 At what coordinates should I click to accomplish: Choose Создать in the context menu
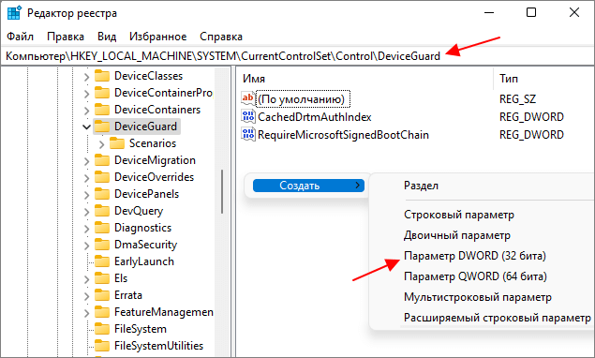(x=308, y=186)
